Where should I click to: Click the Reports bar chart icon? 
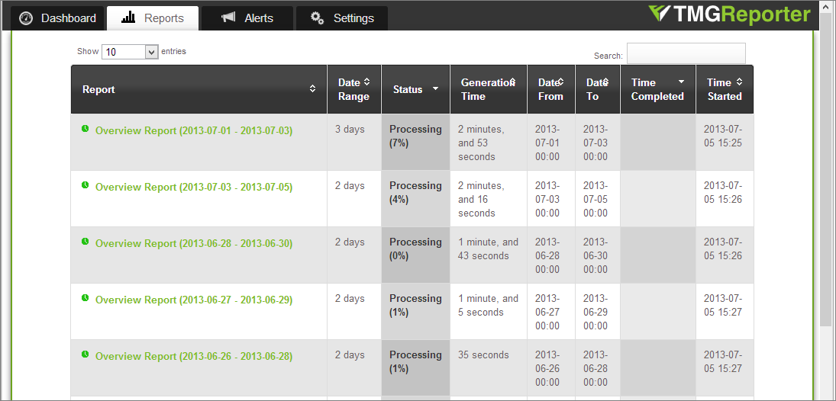pos(128,18)
